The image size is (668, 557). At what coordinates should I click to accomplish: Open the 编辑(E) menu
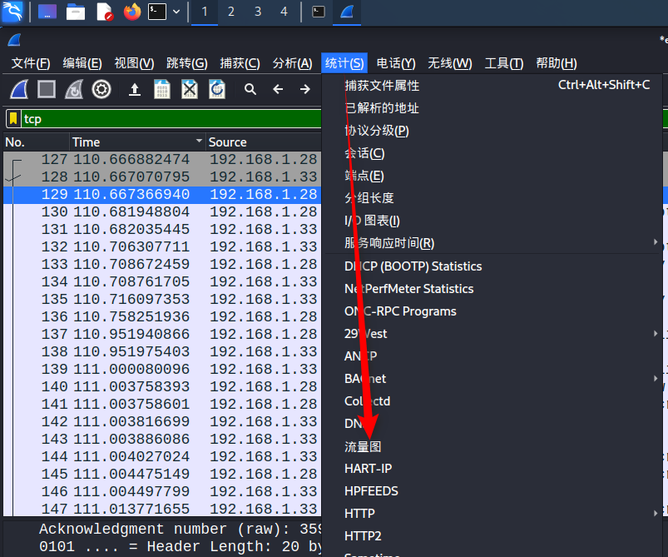point(82,63)
